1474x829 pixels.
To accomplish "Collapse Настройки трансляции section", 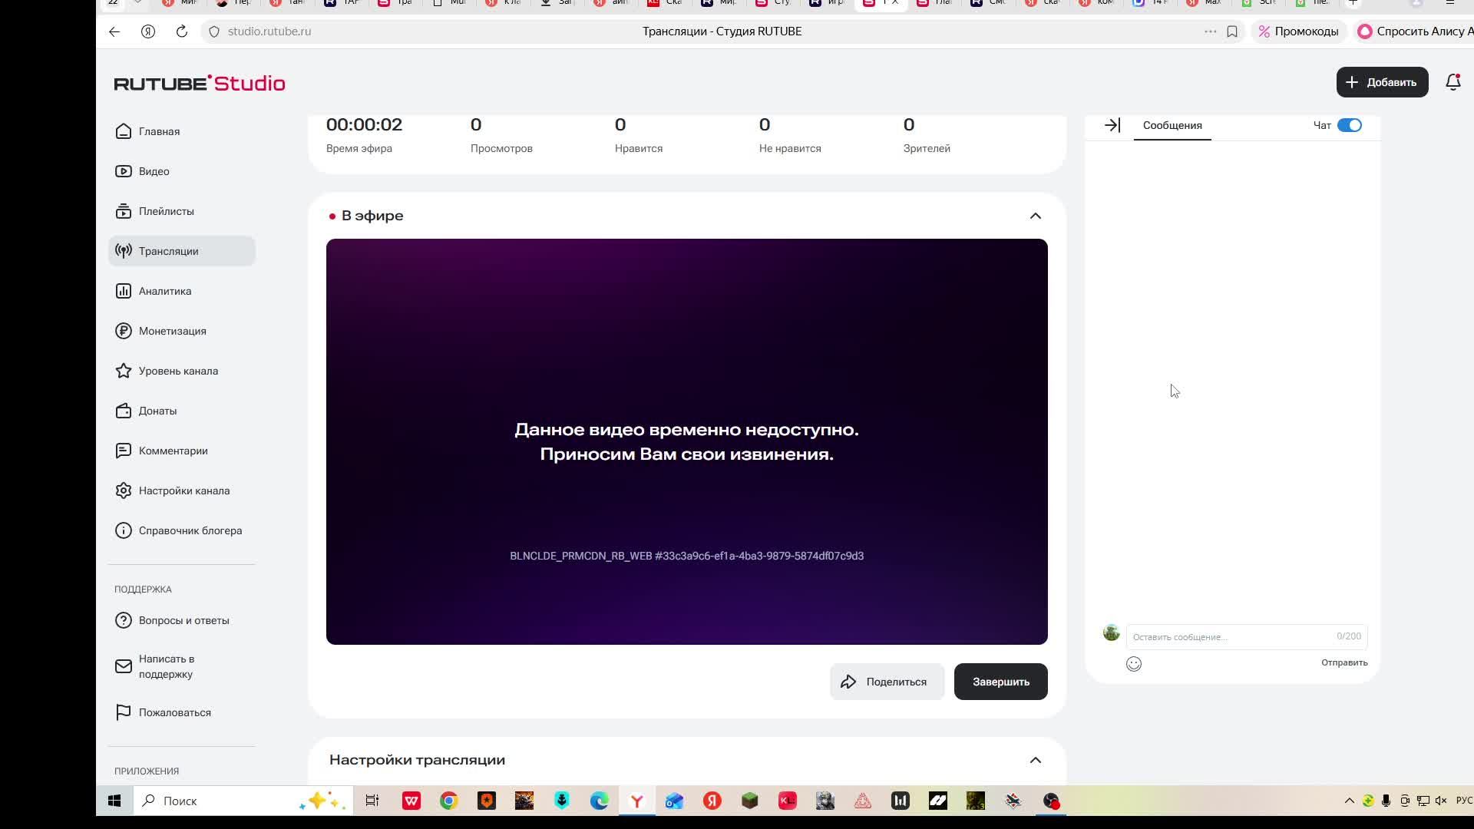I will [x=1036, y=760].
